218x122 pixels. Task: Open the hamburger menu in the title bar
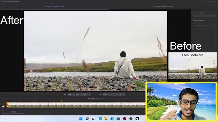[x=204, y=1]
